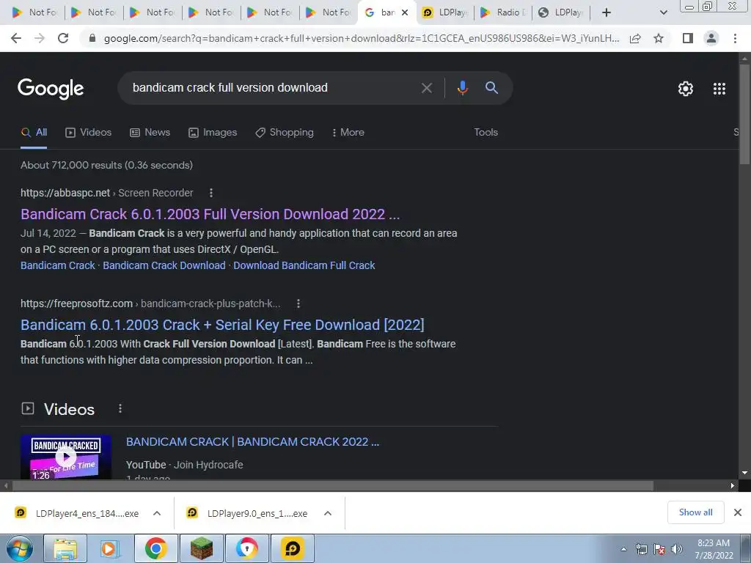
Task: Open the Download Bandicam Full Crack sublink
Action: pos(304,265)
